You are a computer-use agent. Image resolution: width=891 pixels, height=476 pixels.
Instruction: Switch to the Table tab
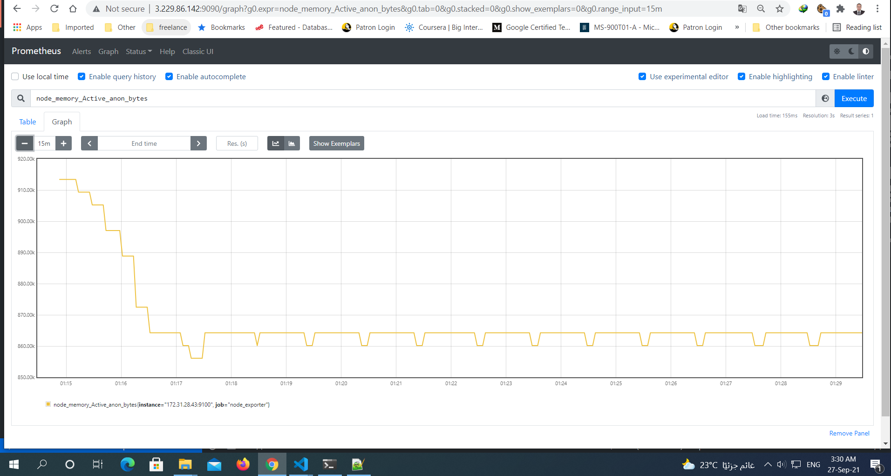click(27, 122)
